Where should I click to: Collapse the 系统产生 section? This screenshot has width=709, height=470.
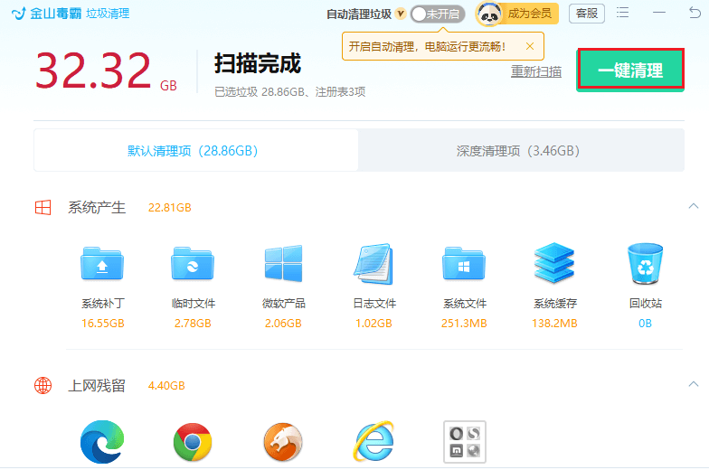[x=693, y=206]
